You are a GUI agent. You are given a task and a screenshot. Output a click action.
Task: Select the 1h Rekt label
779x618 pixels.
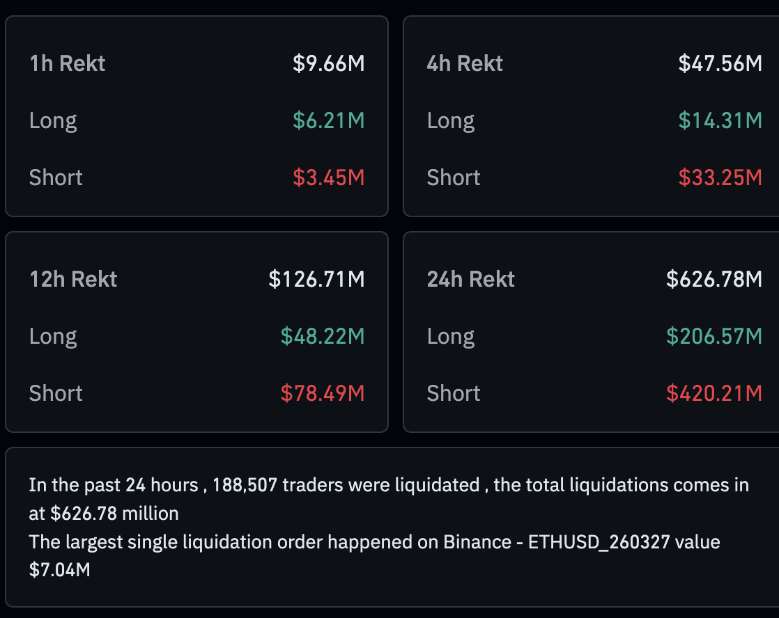[67, 64]
